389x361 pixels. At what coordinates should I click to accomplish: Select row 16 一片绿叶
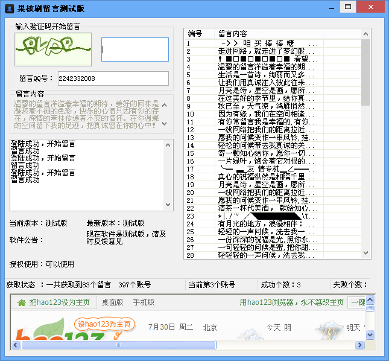(273, 161)
